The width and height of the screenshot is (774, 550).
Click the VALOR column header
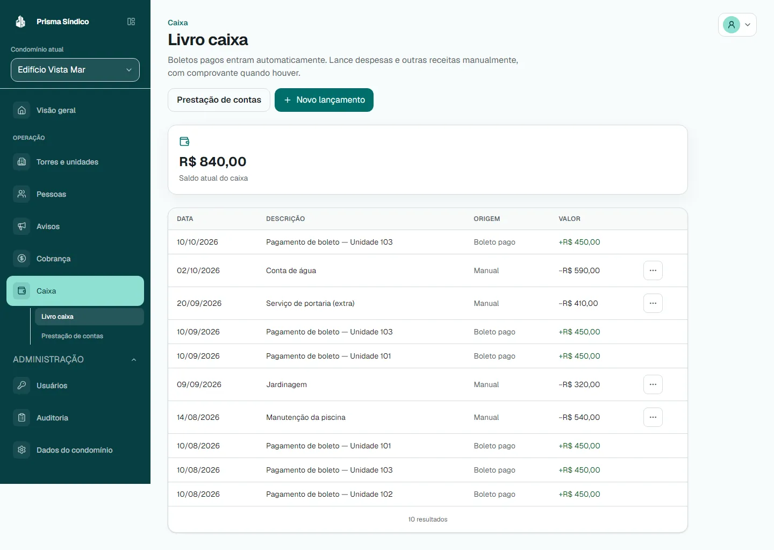tap(570, 219)
